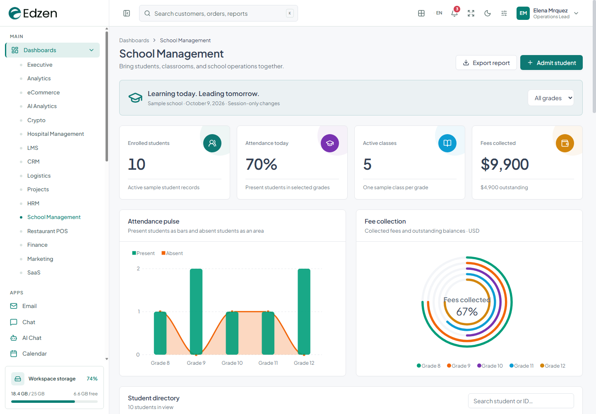Open the Crypto dashboard

click(36, 120)
